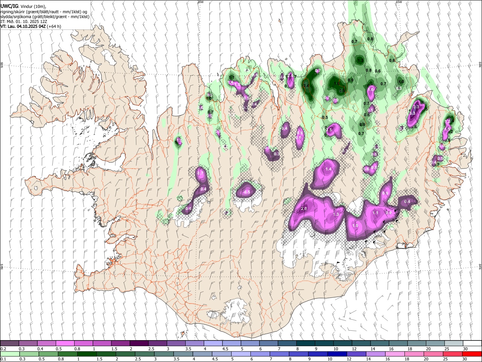Click the '2.0' value on the magenta patch
Screen dimensions: 482x362
[x=304, y=209]
